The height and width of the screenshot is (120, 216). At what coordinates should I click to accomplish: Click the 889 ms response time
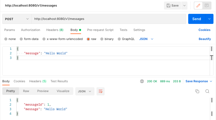[165, 81]
